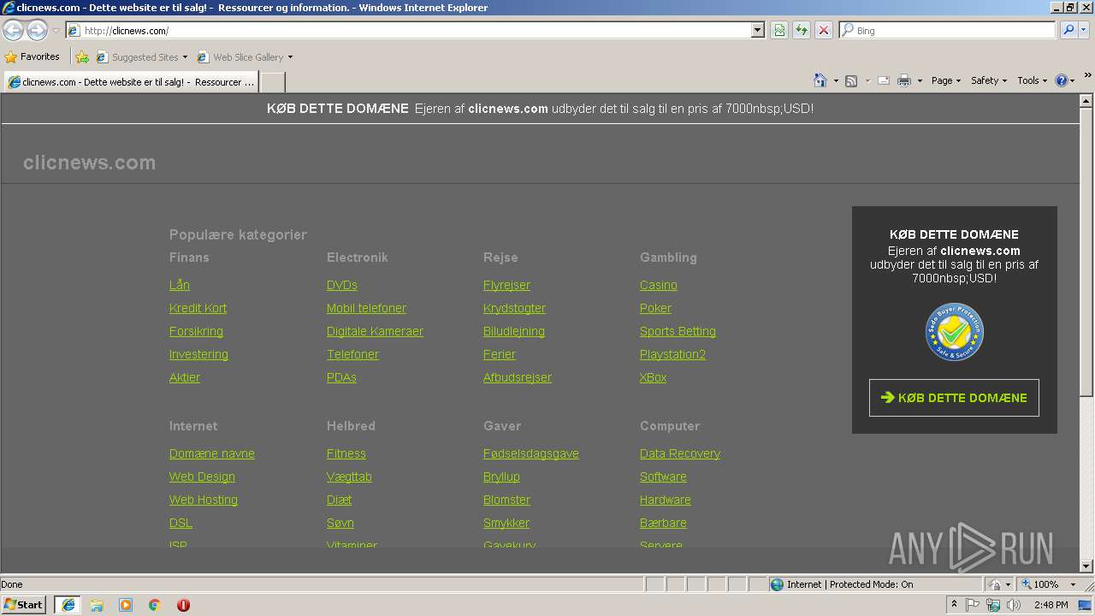Click the network tray icon
Image resolution: width=1095 pixels, height=616 pixels.
[993, 605]
